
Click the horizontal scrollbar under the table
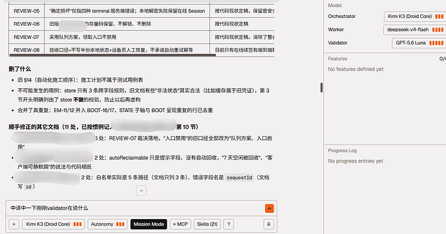point(112,55)
